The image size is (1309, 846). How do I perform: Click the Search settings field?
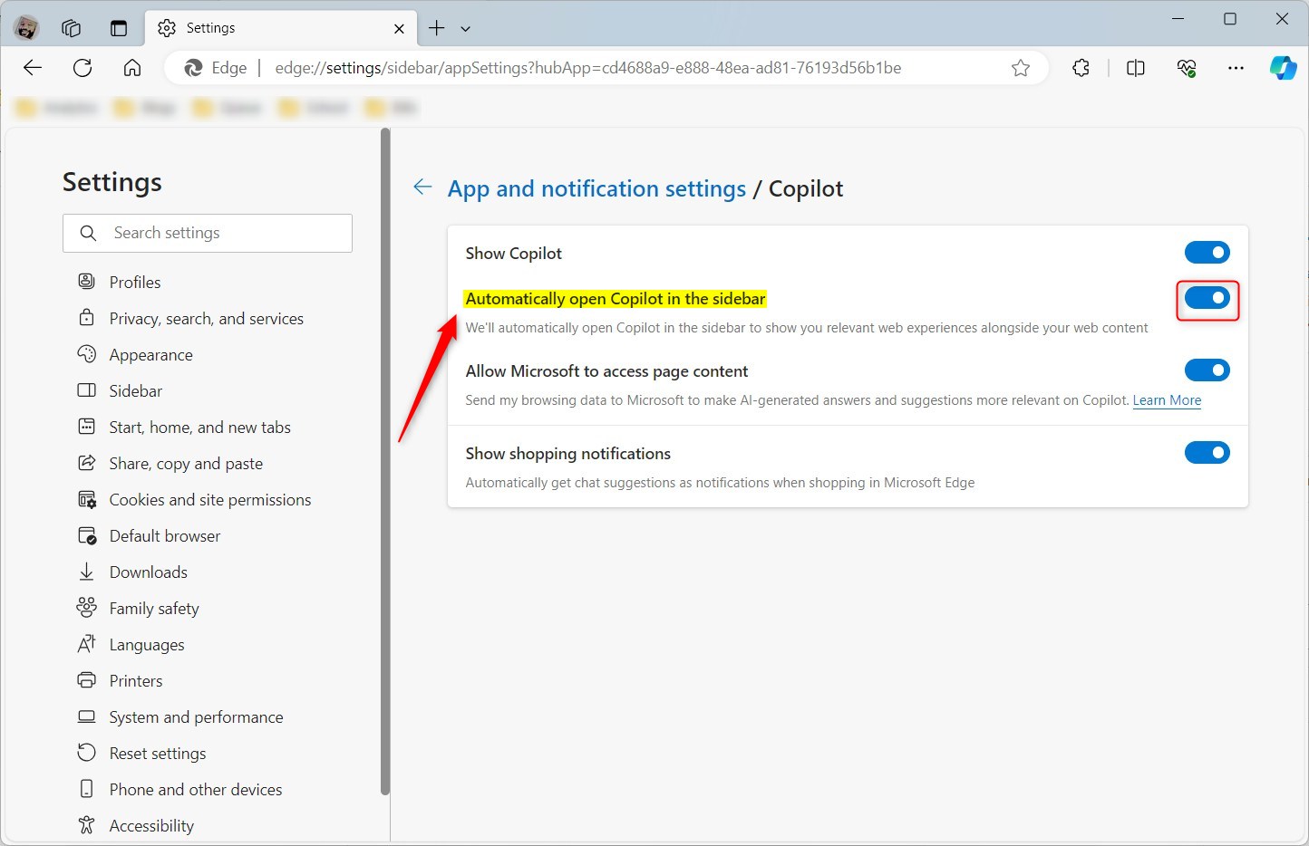click(x=208, y=233)
